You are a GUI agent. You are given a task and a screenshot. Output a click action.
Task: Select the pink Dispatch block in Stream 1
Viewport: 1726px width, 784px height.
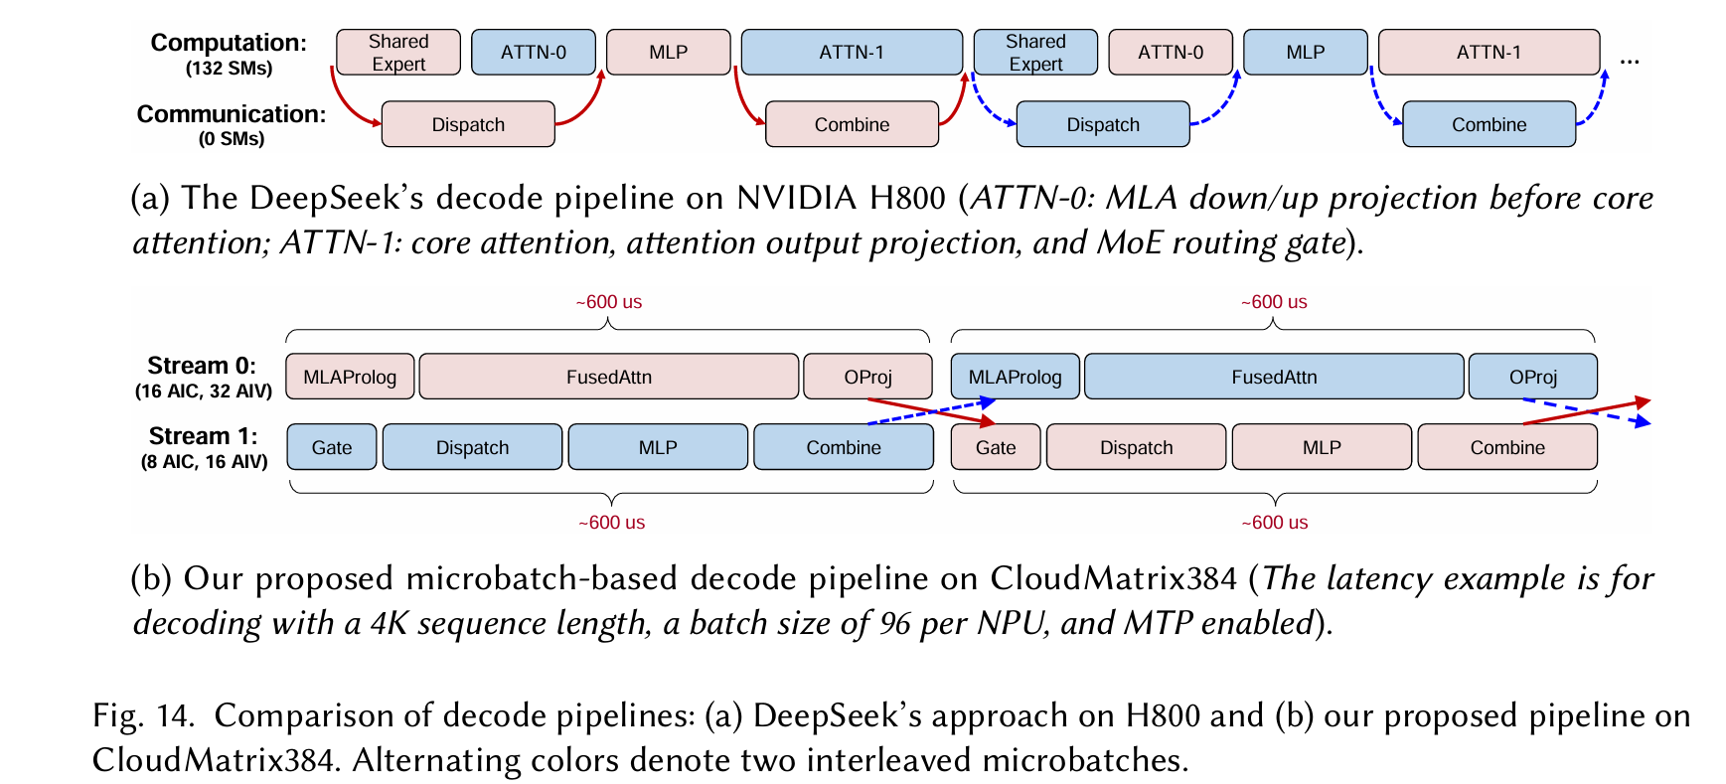[x=1137, y=447]
